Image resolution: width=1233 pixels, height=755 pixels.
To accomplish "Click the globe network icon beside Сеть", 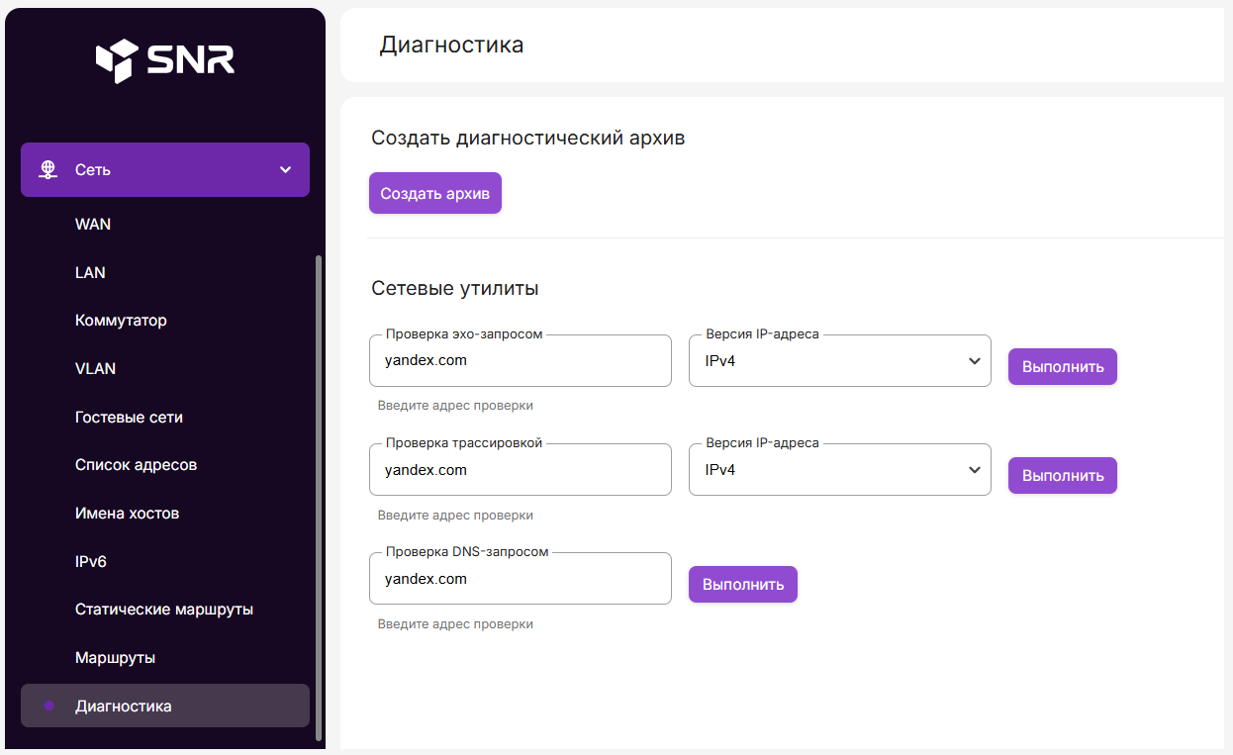I will [x=47, y=169].
